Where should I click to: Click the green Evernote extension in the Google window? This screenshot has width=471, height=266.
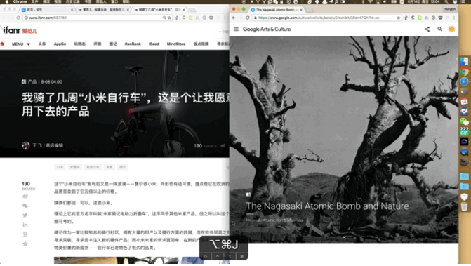click(420, 18)
